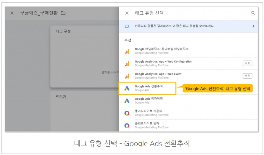This screenshot has height=155, width=264.
Task: Click Google Marketing Platform under Universal Analytics
Action: click(x=152, y=53)
